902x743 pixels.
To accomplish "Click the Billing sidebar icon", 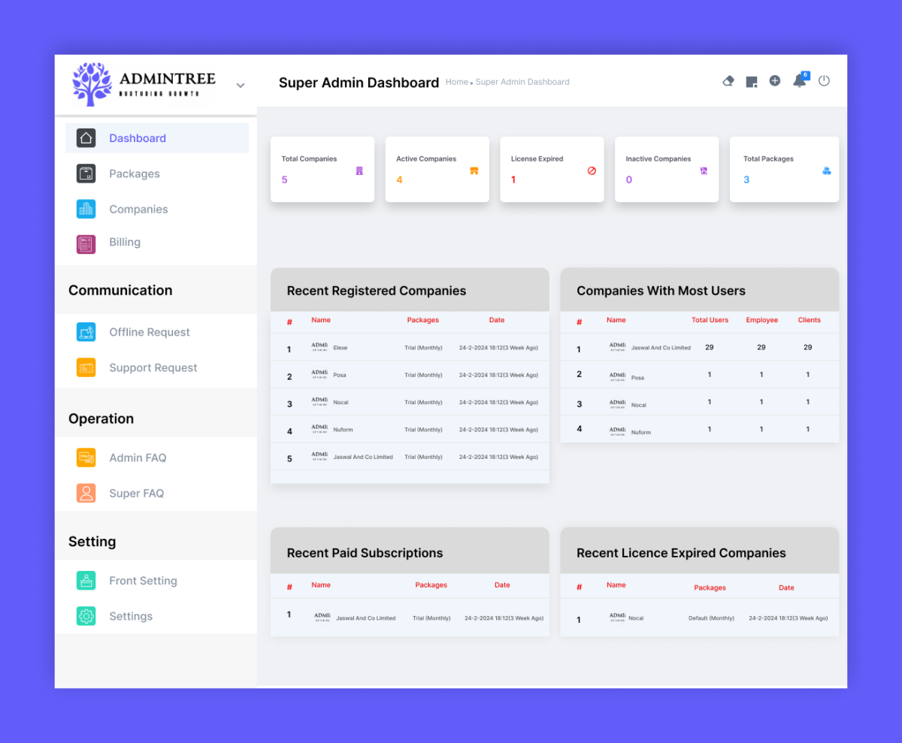I will (x=86, y=244).
